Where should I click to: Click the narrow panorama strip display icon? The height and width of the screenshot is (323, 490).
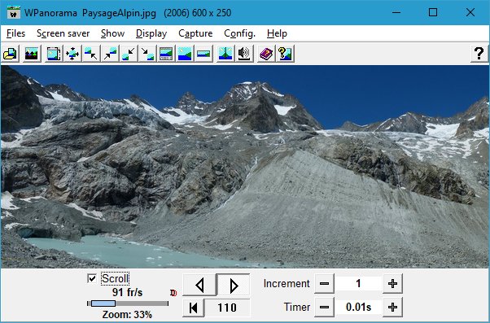(x=203, y=54)
